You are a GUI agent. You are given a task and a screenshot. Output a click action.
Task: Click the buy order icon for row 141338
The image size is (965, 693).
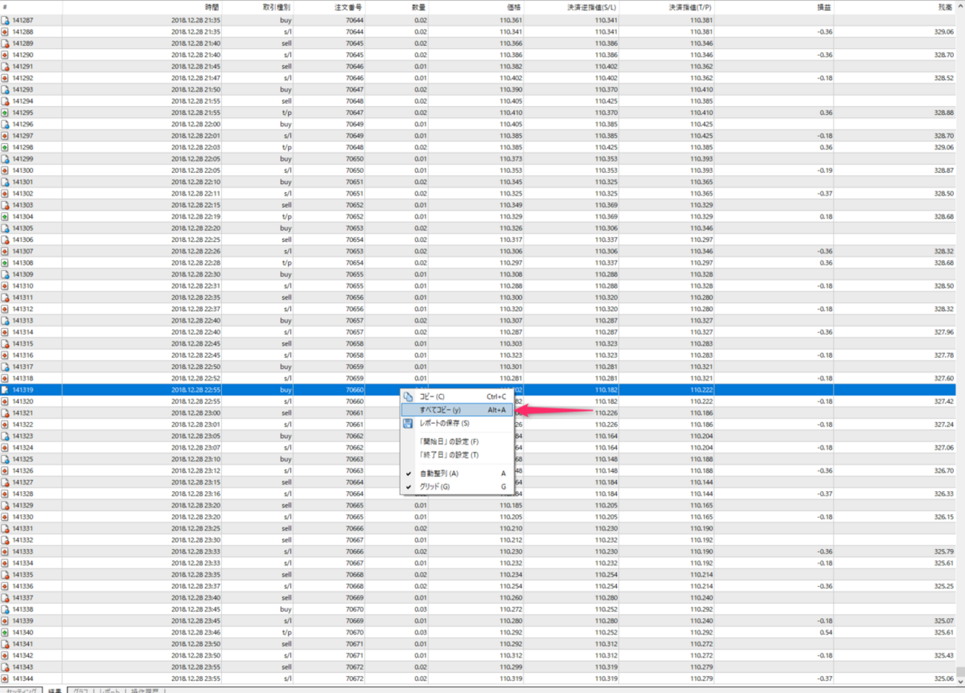click(5, 609)
